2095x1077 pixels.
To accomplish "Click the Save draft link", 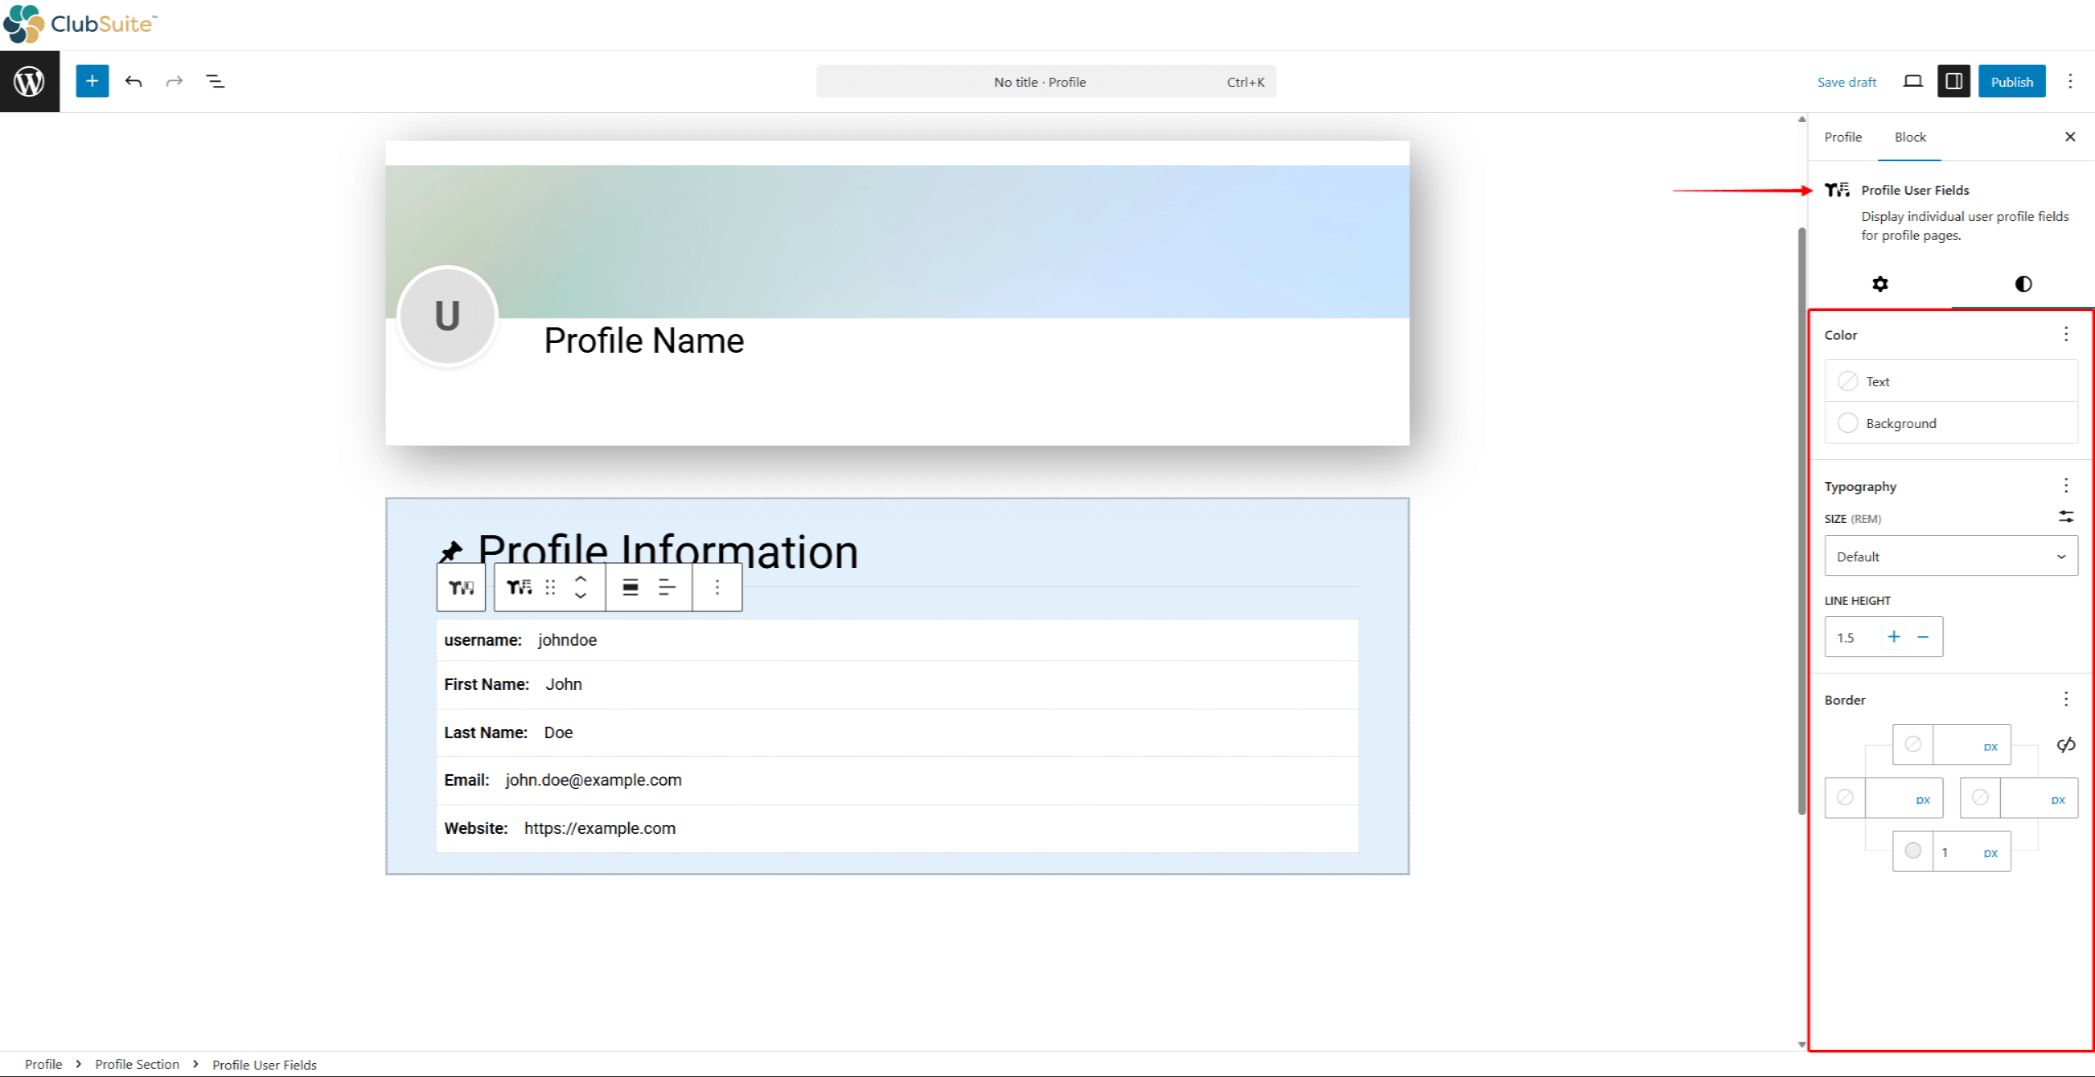I will (x=1846, y=82).
